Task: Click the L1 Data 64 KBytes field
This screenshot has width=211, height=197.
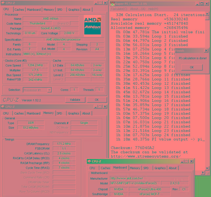Action: click(x=77, y=65)
